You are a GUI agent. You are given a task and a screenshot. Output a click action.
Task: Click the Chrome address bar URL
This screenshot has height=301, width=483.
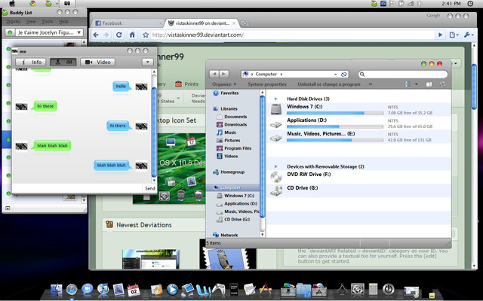198,35
